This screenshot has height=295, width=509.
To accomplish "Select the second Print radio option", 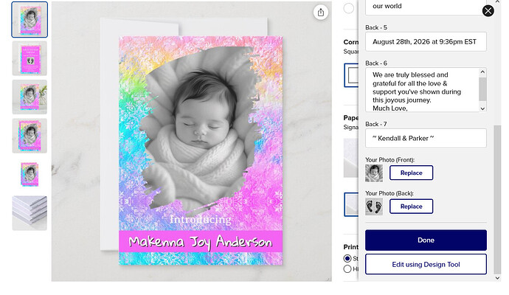I will 347,268.
